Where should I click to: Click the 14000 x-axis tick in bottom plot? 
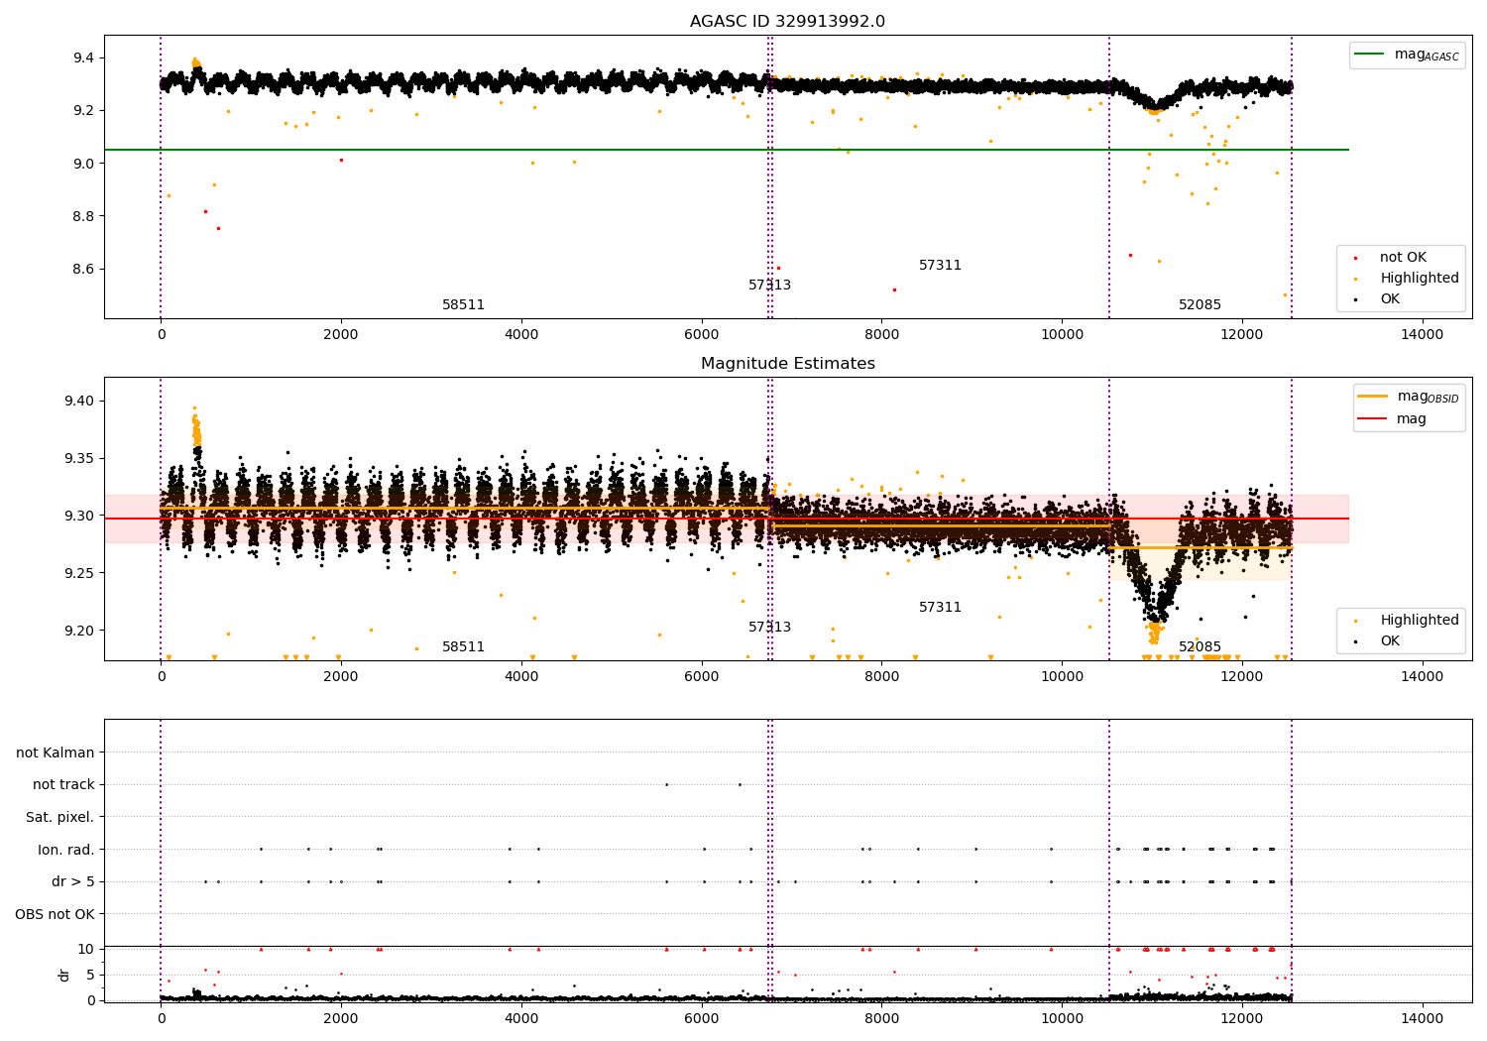point(1423,1019)
